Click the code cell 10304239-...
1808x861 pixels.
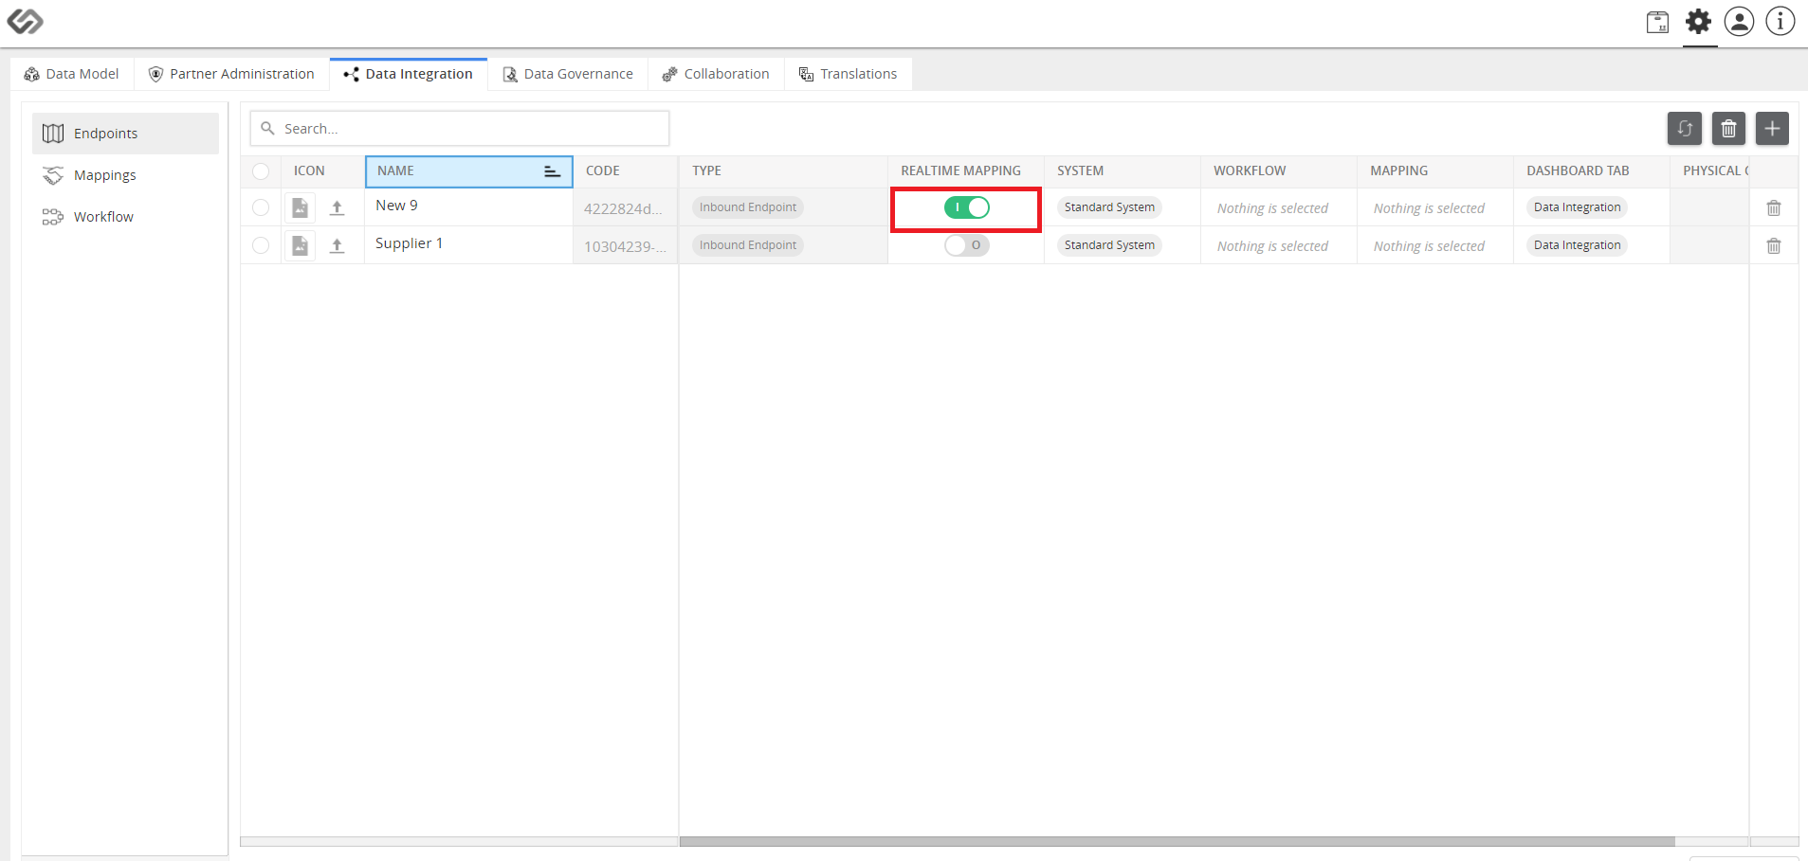[626, 246]
